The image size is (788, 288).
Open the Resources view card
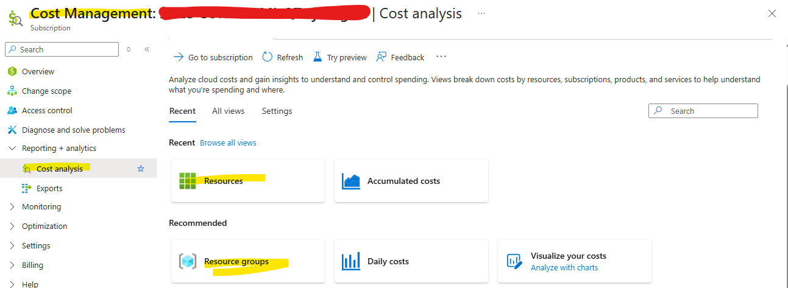point(248,181)
